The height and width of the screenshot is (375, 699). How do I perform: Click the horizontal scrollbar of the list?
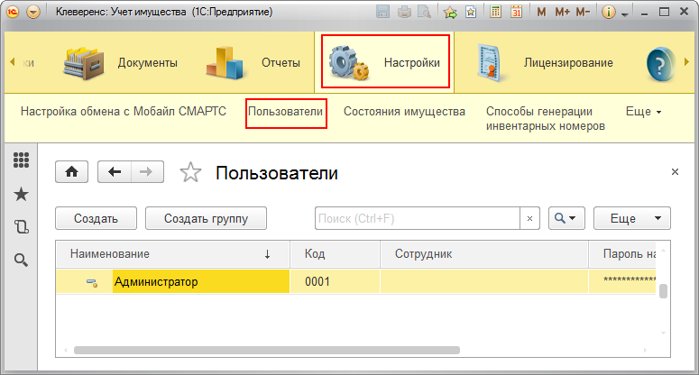(x=267, y=350)
